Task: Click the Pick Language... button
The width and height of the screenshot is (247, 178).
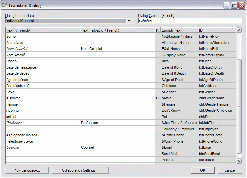Action: coord(27,170)
